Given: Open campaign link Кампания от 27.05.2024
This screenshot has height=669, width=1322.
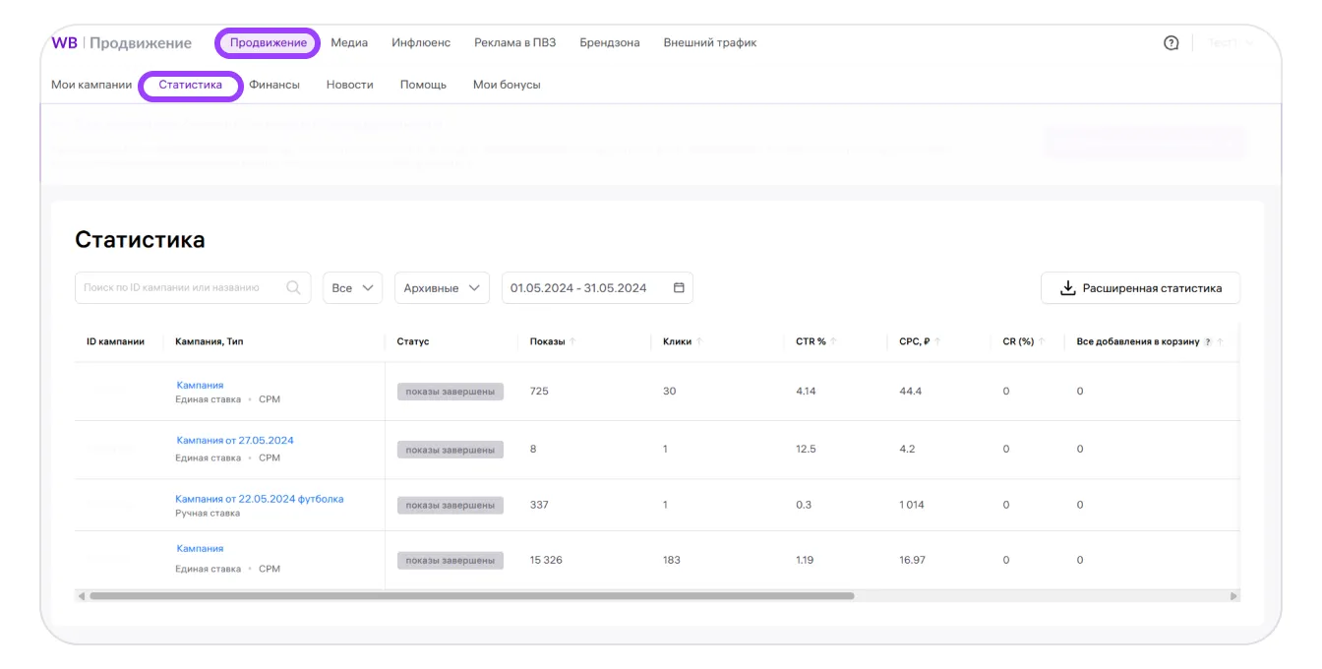Looking at the screenshot, I should click(x=235, y=441).
